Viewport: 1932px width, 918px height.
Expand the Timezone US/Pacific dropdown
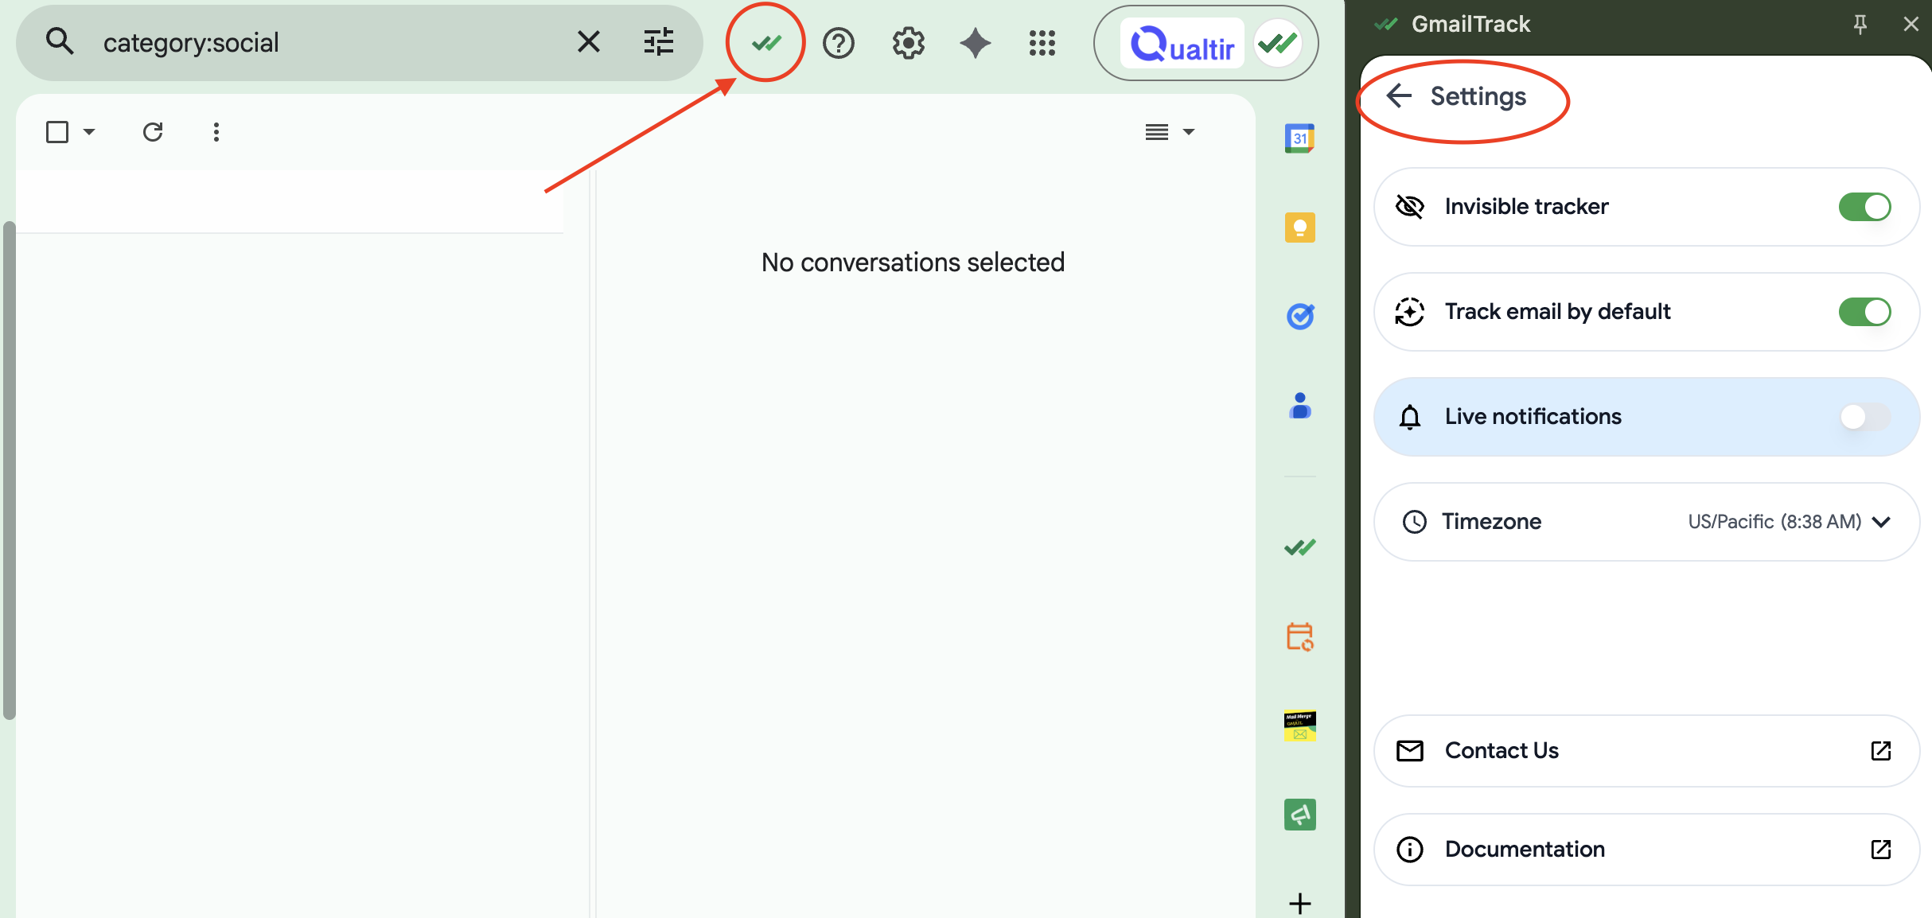click(1789, 522)
